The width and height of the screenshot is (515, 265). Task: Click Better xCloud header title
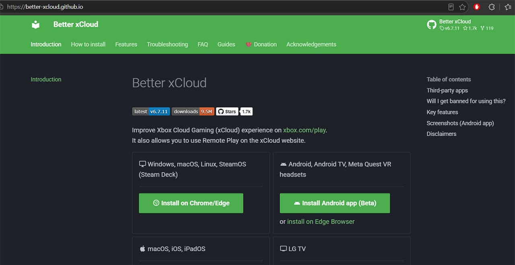coord(76,24)
